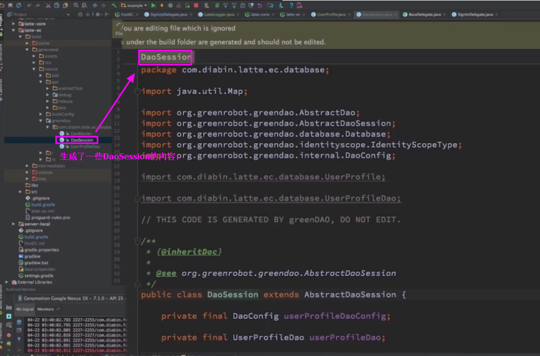Screen dimensions: 540x356
Task: Close the SignUpDelegate.java tab
Action: point(191,15)
